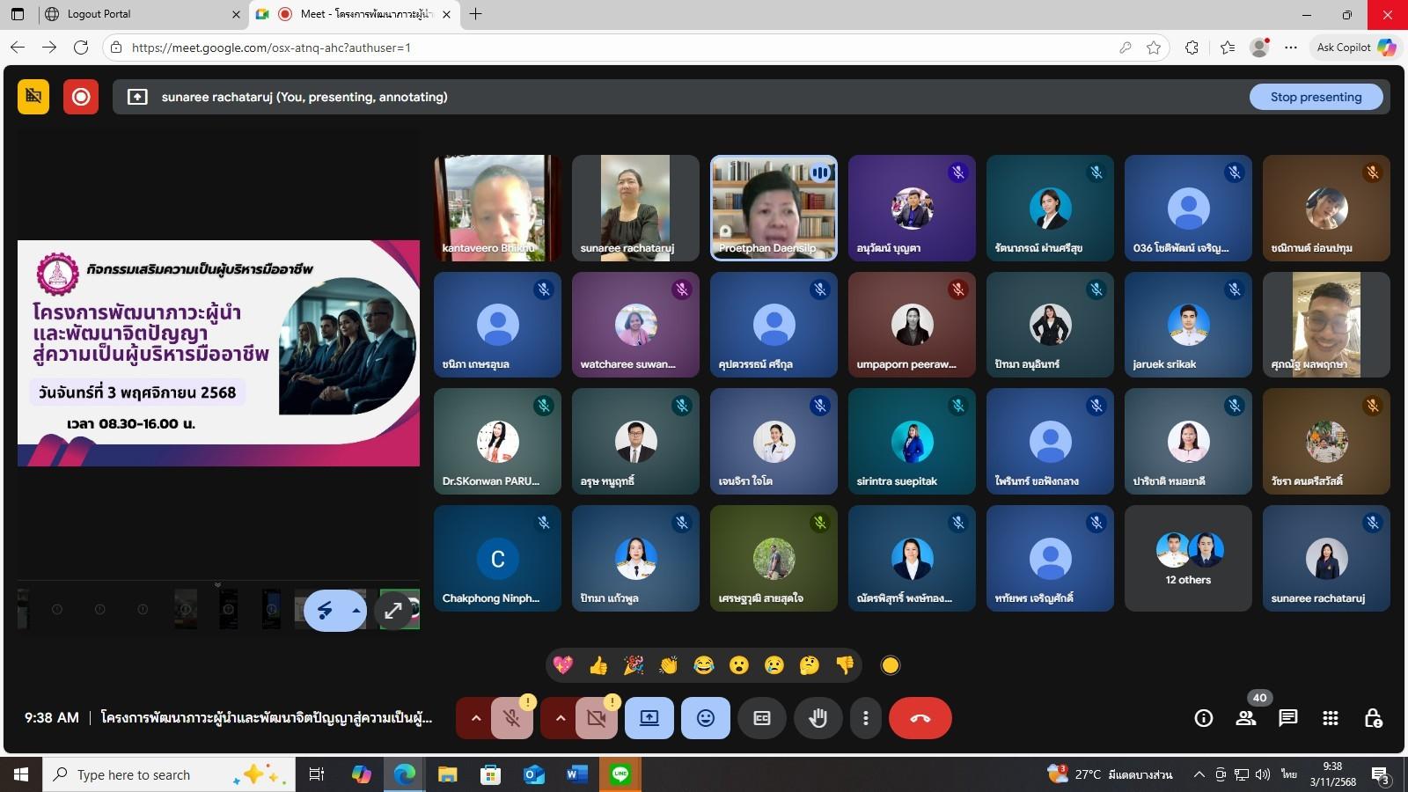Screen dimensions: 1408x792
Task: Open host controls lock icon
Action: point(1372,718)
